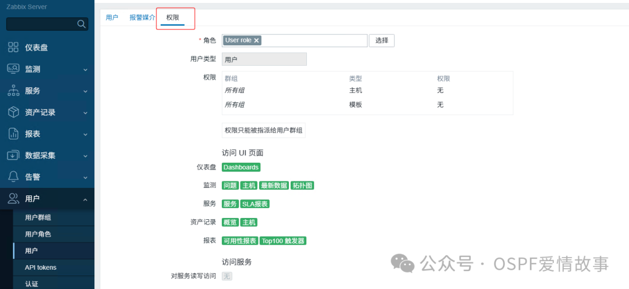The height and width of the screenshot is (289, 629).
Task: Open API tokens in the sidebar
Action: pos(41,267)
